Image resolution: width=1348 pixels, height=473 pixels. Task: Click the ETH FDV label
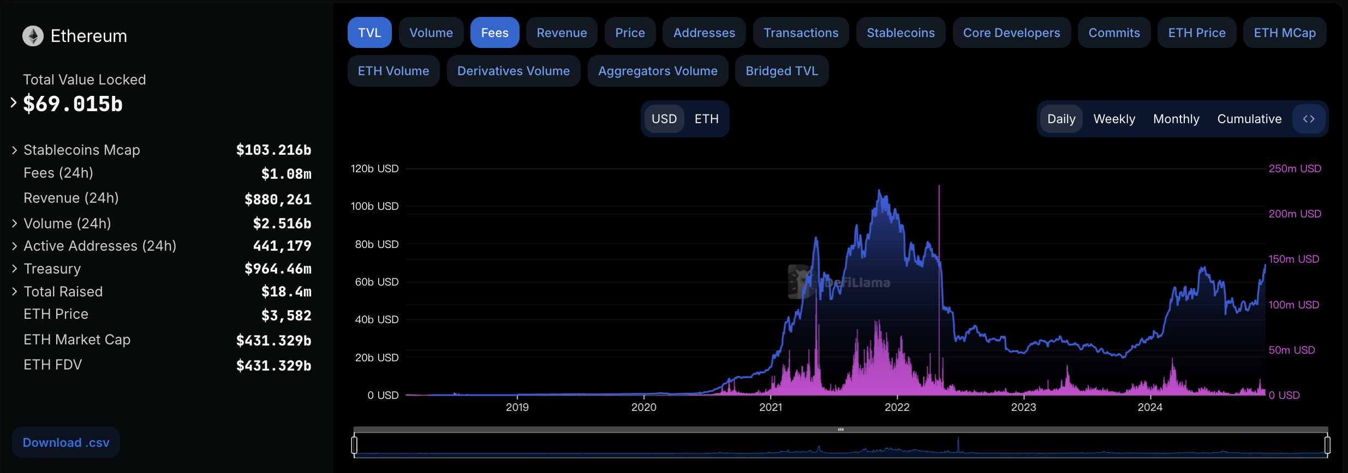tap(52, 365)
